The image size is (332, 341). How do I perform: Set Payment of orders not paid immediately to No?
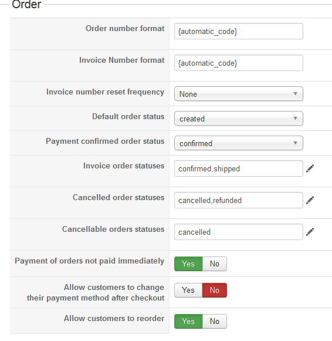(x=215, y=264)
